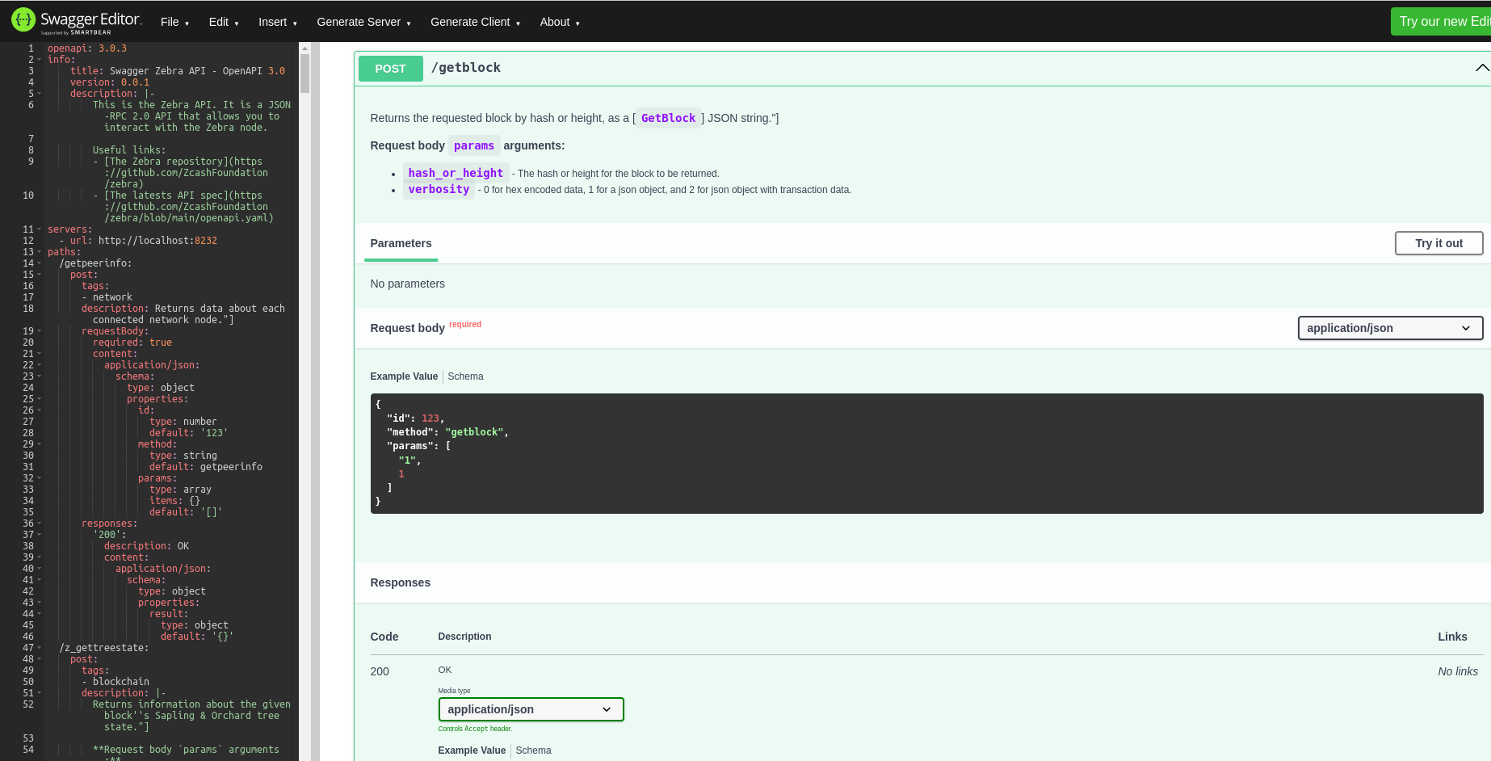
Task: Open the request body content type dropdown
Action: coord(1389,328)
